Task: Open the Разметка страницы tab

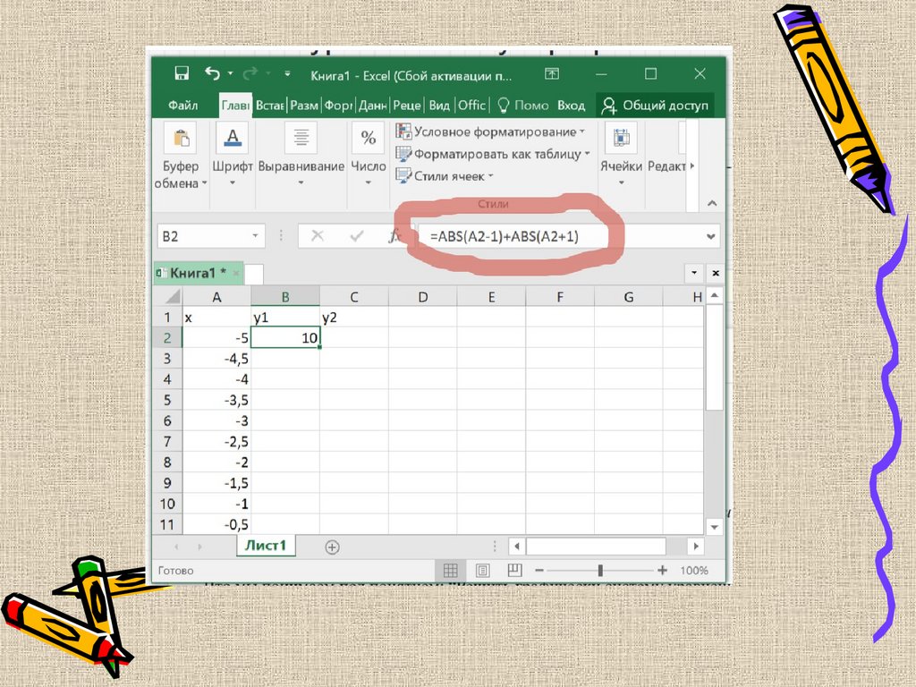Action: coord(304,106)
